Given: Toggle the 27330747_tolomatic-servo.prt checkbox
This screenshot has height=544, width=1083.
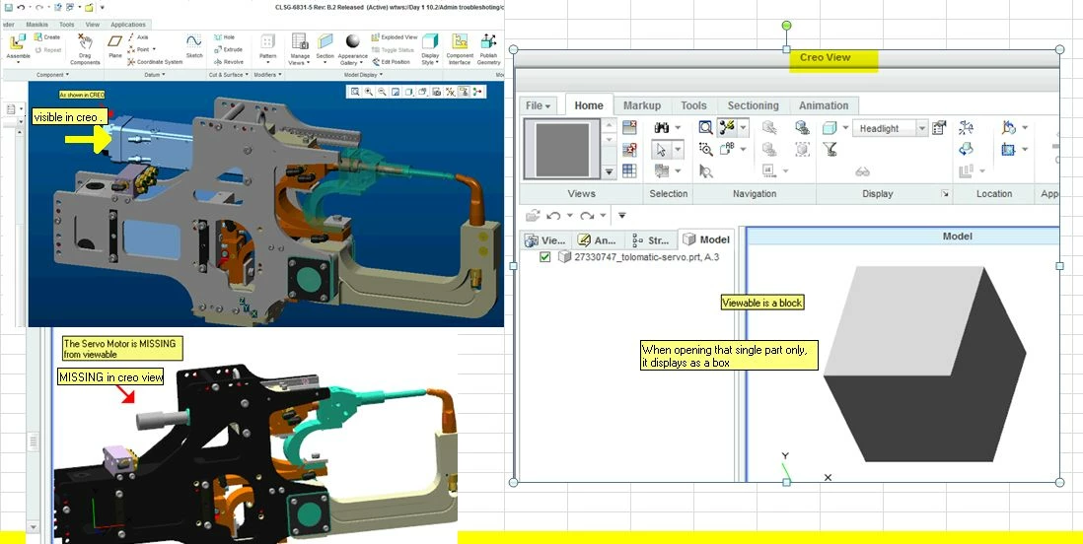Looking at the screenshot, I should (x=545, y=257).
